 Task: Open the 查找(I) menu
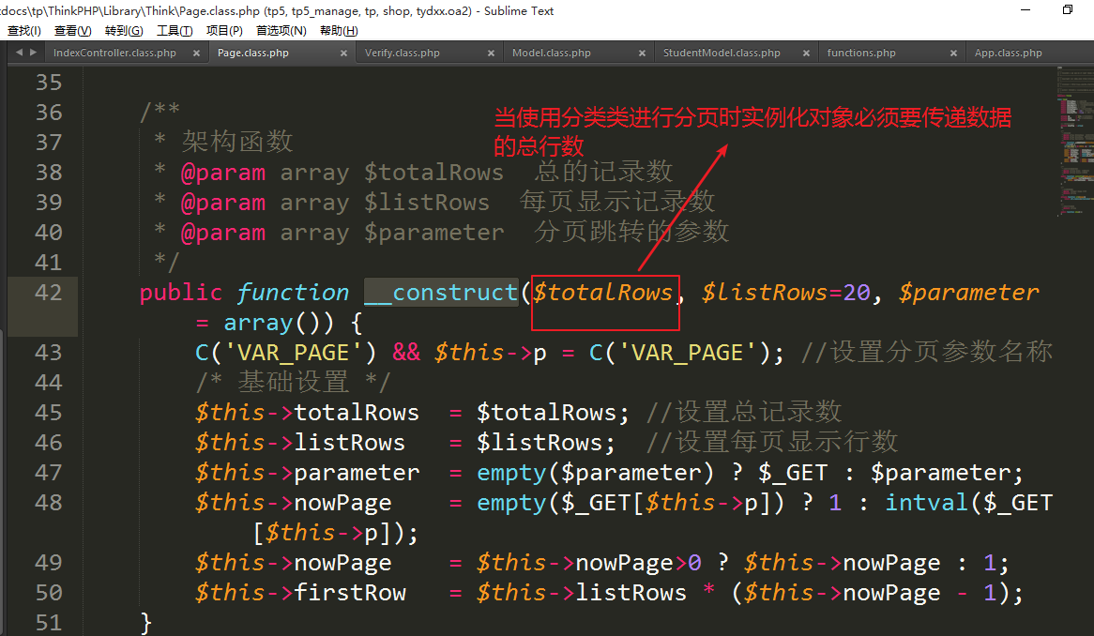[23, 30]
